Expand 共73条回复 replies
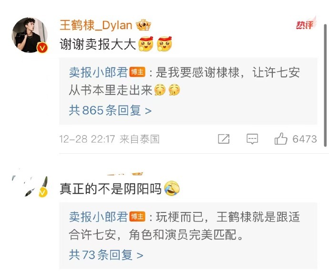 click(106, 255)
